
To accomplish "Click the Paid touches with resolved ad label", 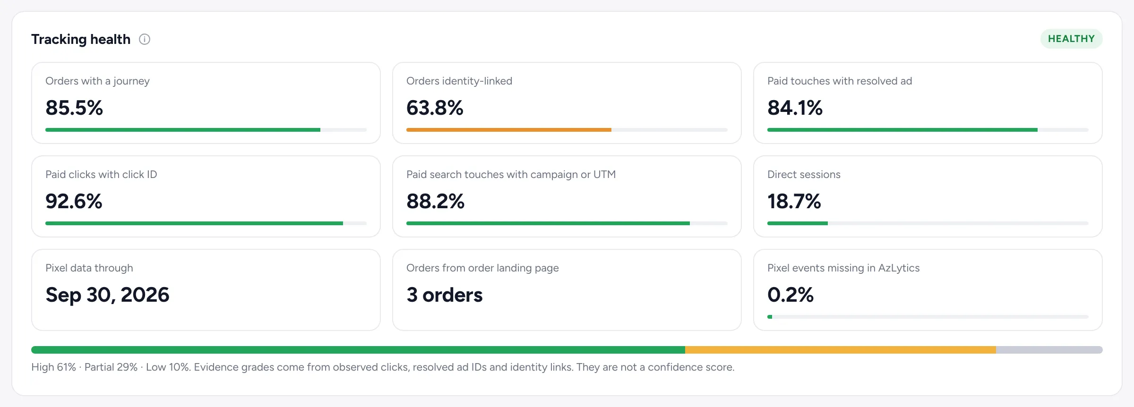I will tap(840, 81).
